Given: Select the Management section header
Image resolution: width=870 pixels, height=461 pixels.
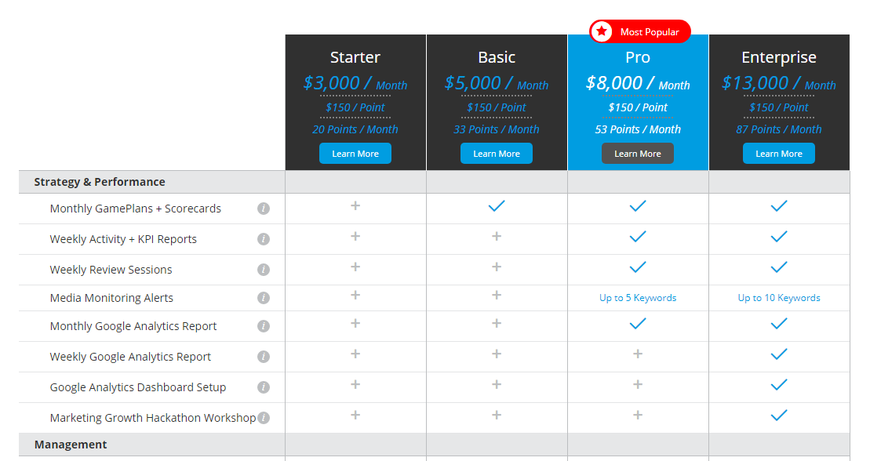Looking at the screenshot, I should click(x=71, y=445).
